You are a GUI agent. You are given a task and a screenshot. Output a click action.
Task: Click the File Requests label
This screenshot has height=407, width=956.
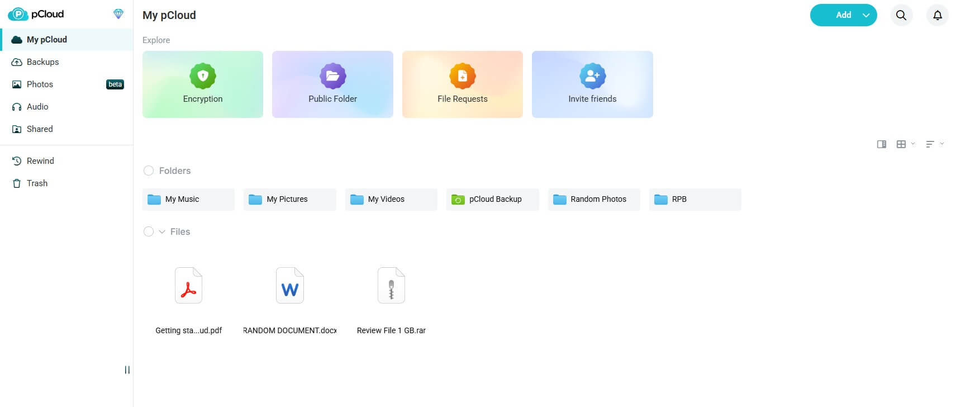(463, 99)
